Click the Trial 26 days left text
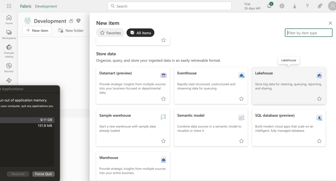 (x=252, y=6)
